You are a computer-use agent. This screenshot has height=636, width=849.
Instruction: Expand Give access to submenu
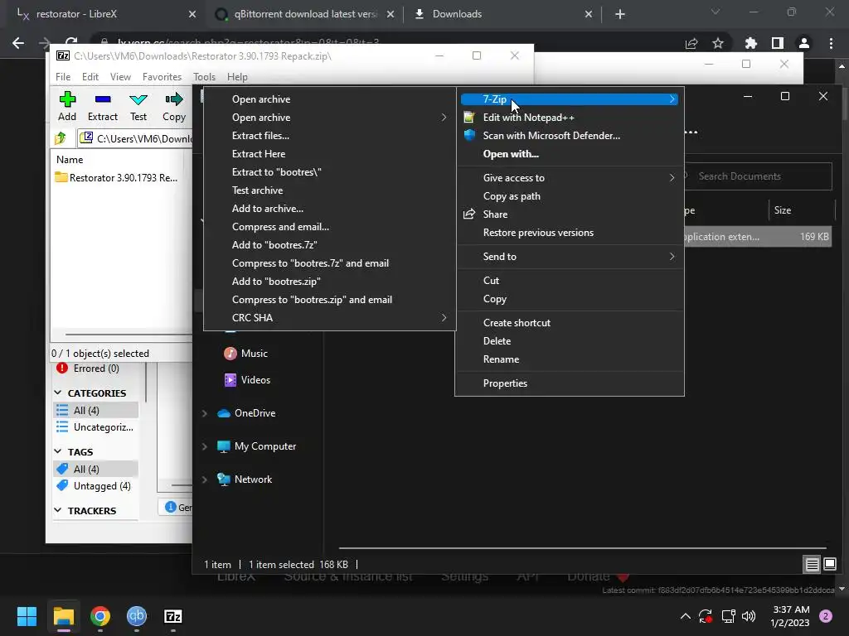point(672,177)
